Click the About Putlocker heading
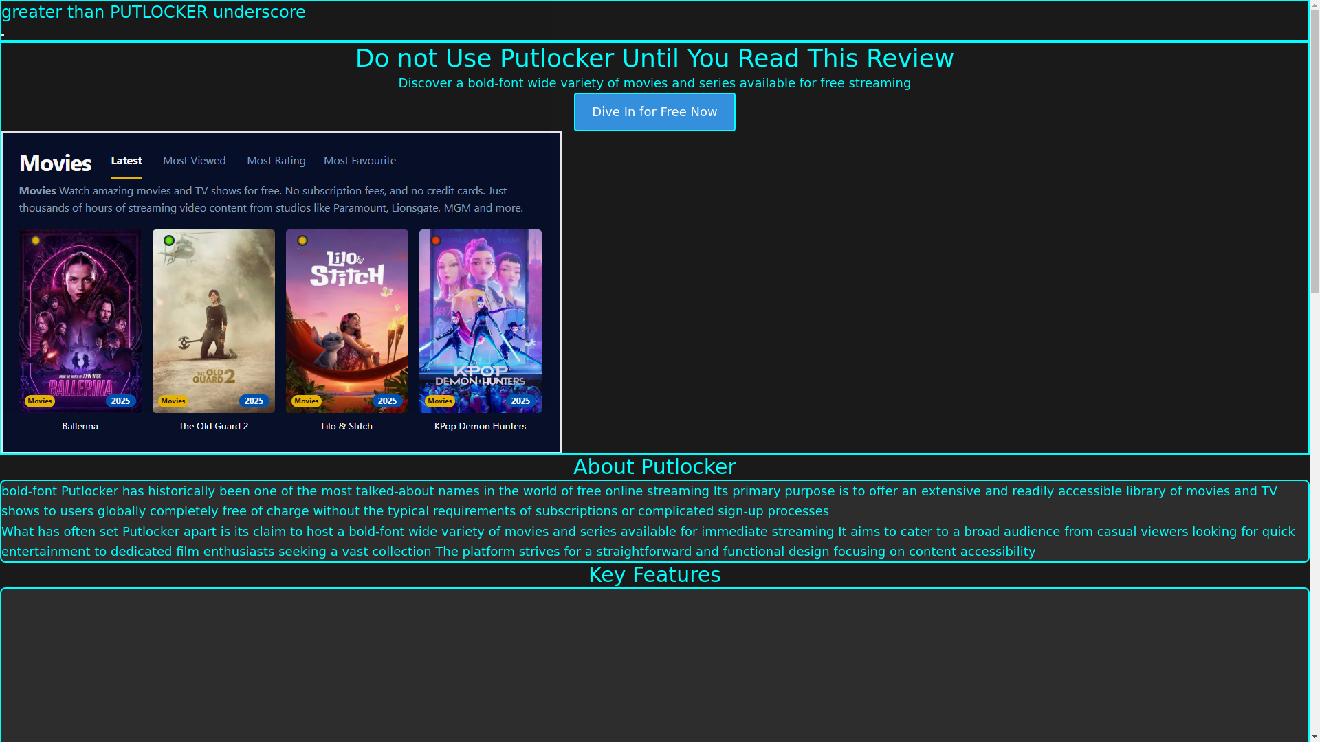1320x742 pixels. 654,467
